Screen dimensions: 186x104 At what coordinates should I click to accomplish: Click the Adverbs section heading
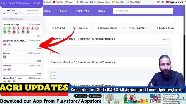click(x=7, y=66)
